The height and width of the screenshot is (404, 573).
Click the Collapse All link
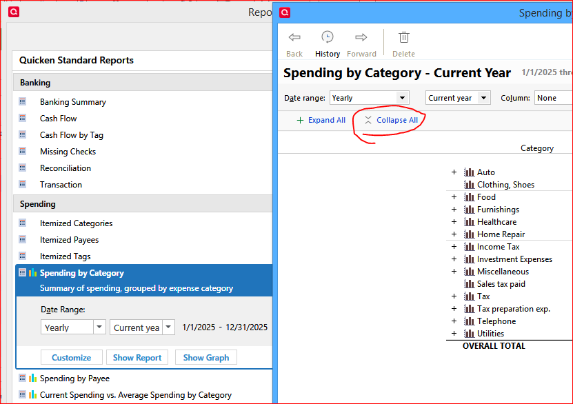391,120
